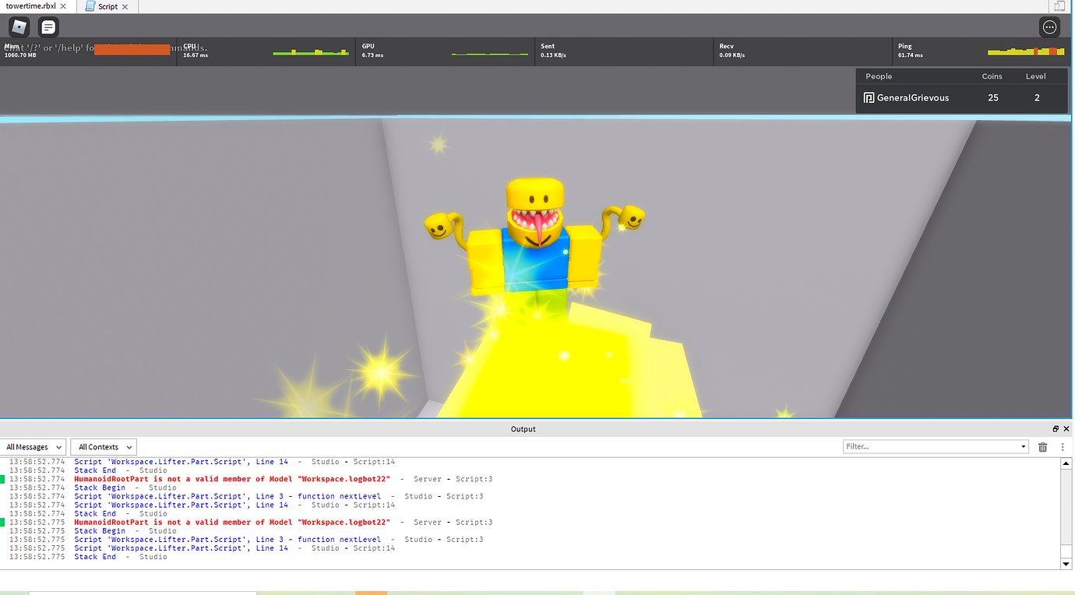Click the Script tab's scroll icon
This screenshot has width=1075, height=595.
90,6
